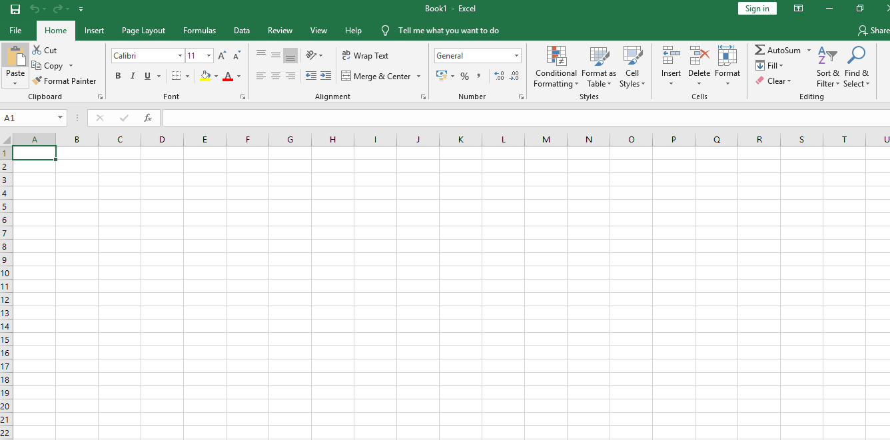
Task: Apply Italic formatting
Action: (x=133, y=76)
